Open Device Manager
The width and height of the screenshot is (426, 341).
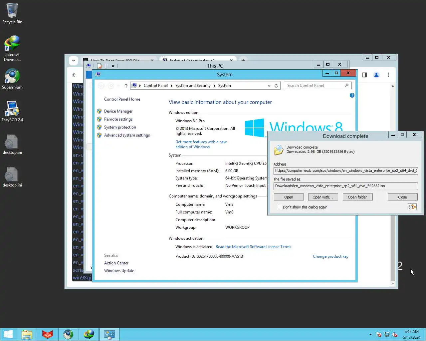tap(118, 111)
